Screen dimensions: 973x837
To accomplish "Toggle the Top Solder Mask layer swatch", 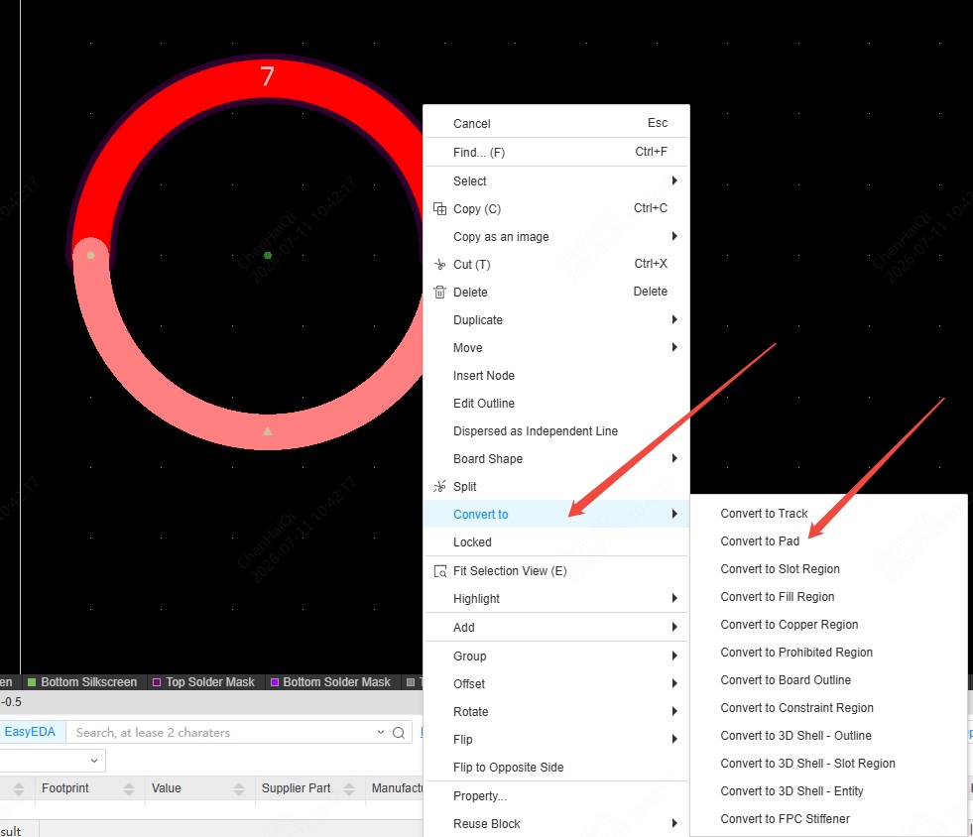I will [157, 682].
